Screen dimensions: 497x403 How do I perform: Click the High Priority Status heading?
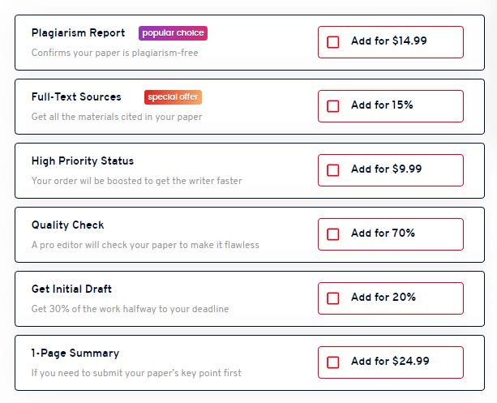[83, 161]
